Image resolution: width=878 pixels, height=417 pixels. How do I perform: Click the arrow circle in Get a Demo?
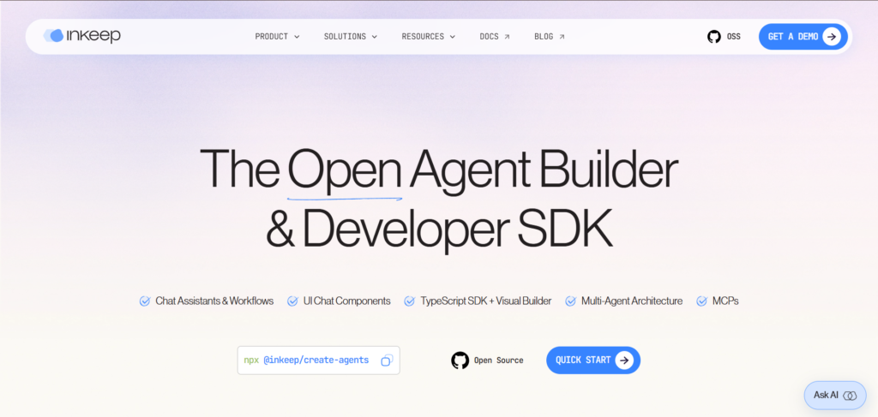[832, 37]
